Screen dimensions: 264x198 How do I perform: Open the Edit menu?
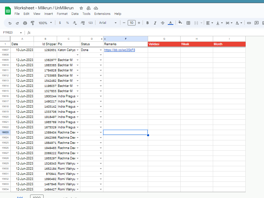[x=26, y=14]
